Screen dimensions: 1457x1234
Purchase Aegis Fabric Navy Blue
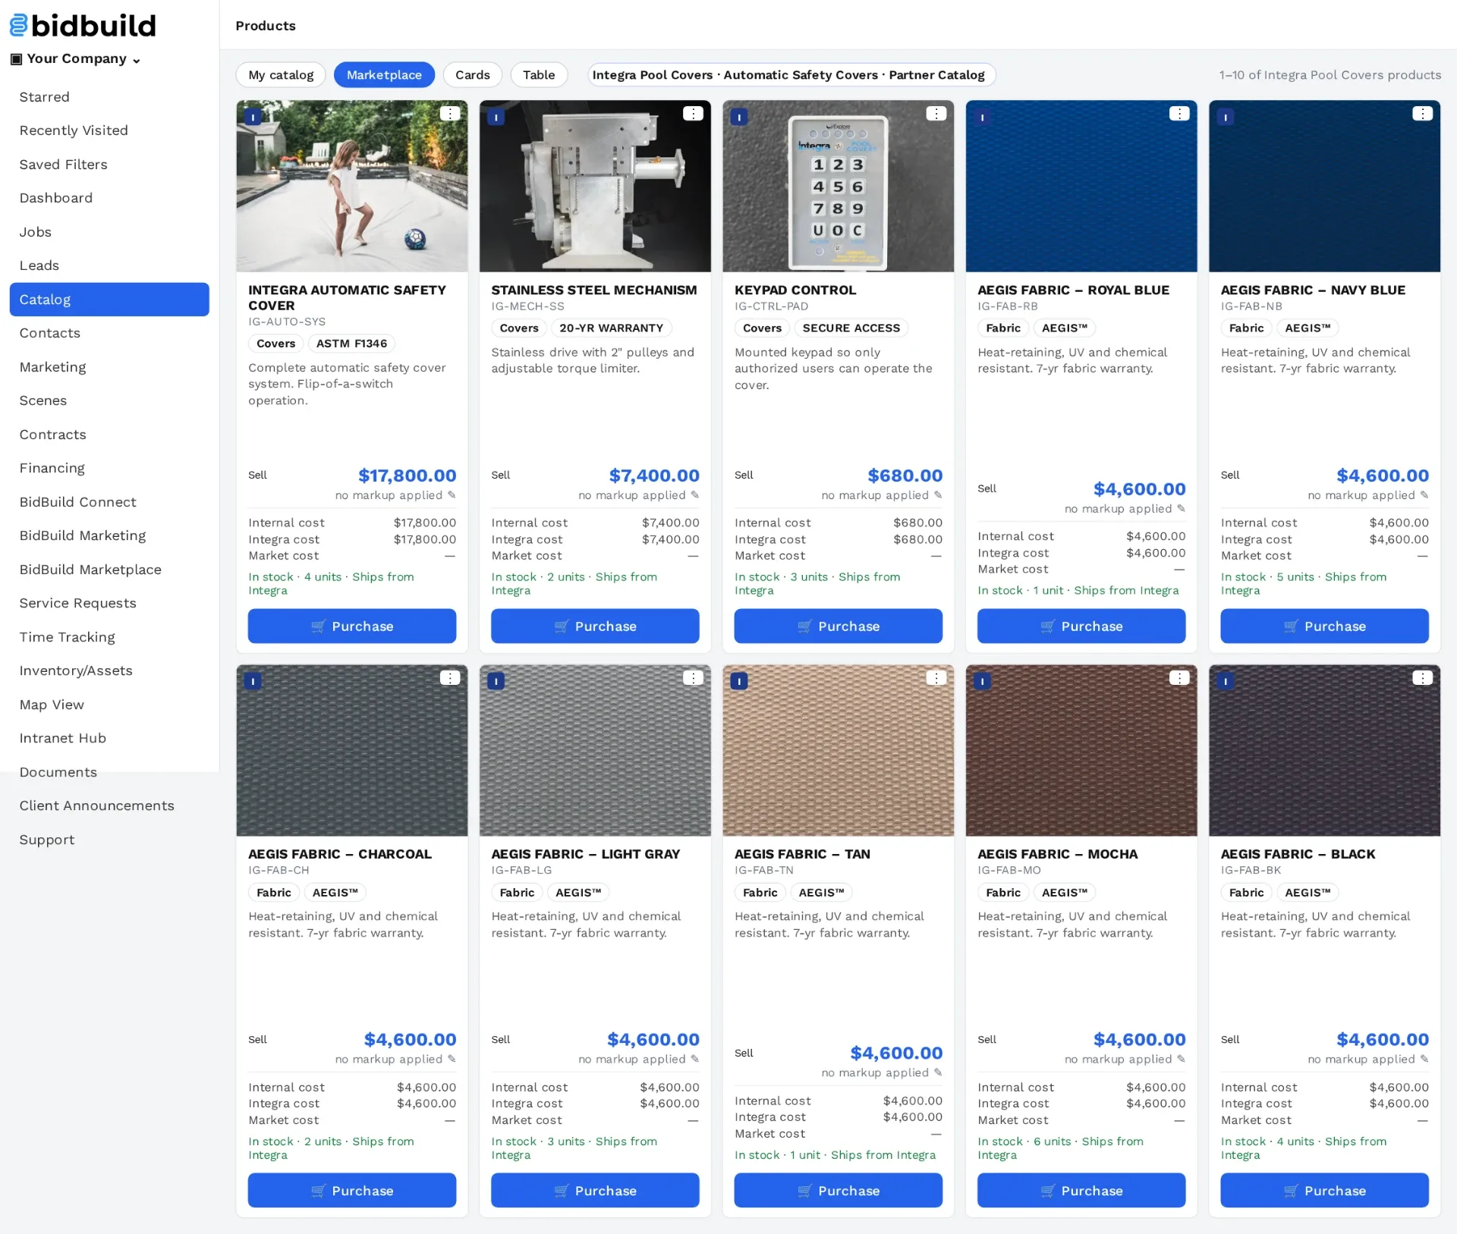[x=1325, y=626]
